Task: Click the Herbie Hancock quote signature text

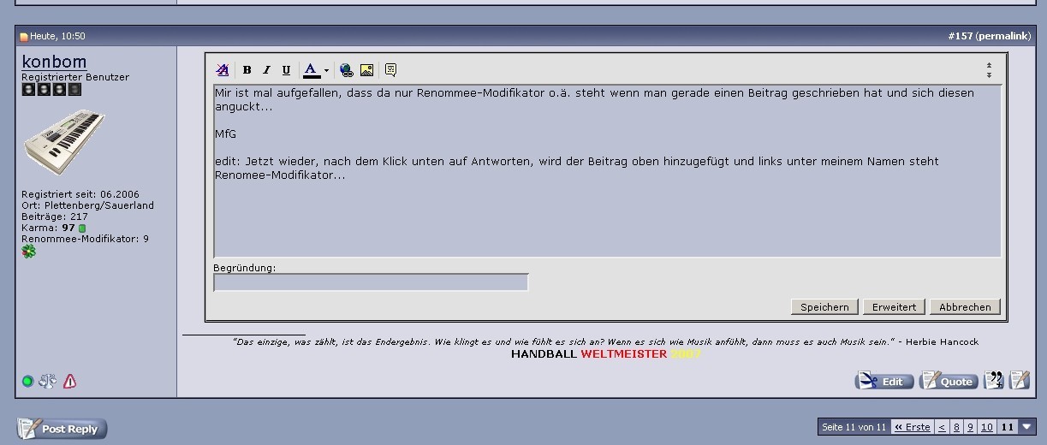Action: 605,341
